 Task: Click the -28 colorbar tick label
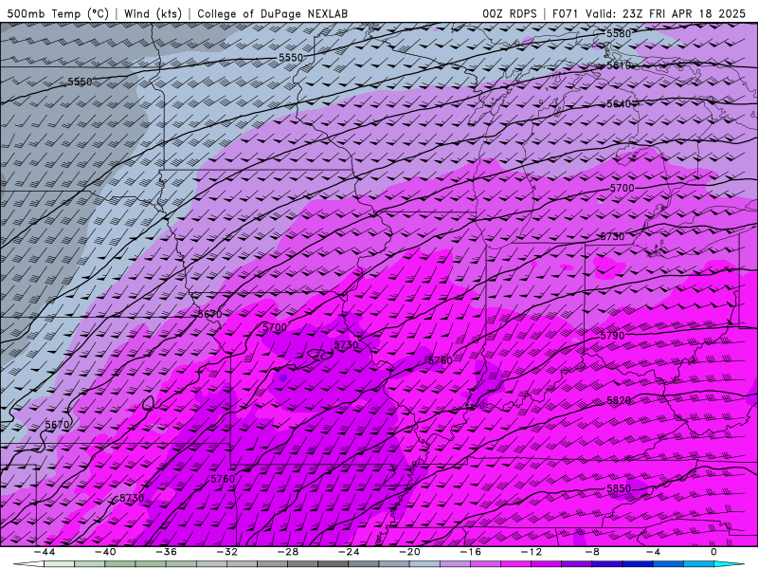tap(288, 552)
